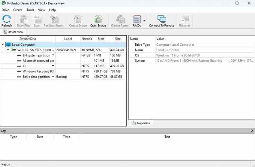
Task: Click the Scan toolbar icon
Action: point(37,19)
